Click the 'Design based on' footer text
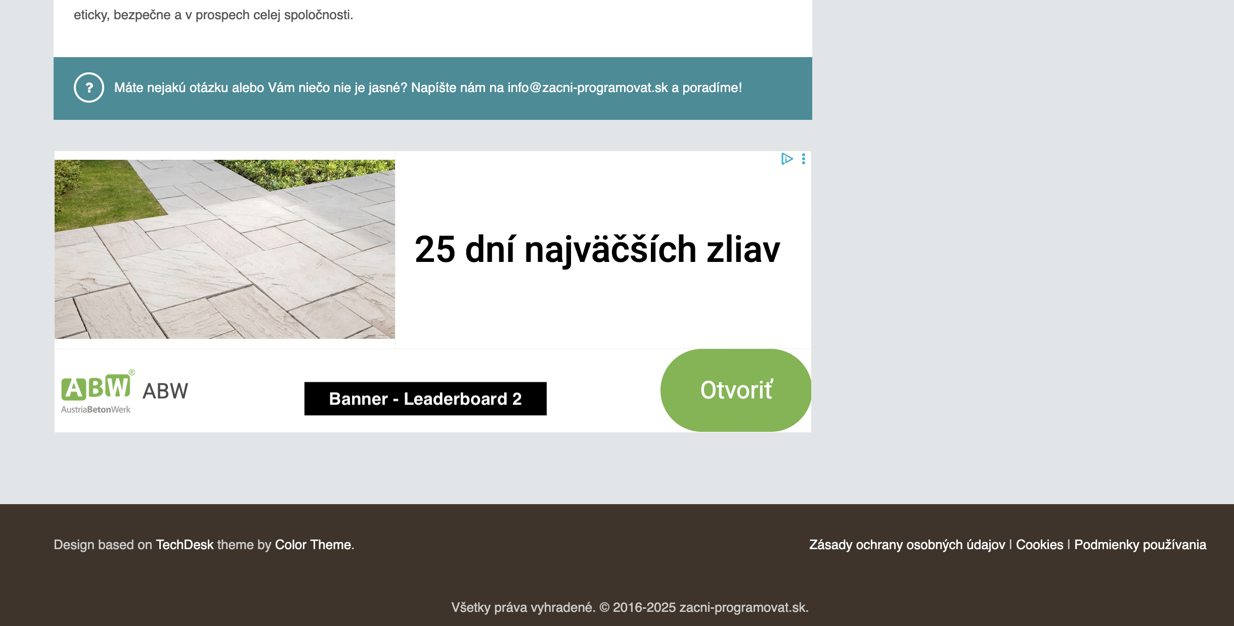Viewport: 1234px width, 626px height. [x=103, y=545]
